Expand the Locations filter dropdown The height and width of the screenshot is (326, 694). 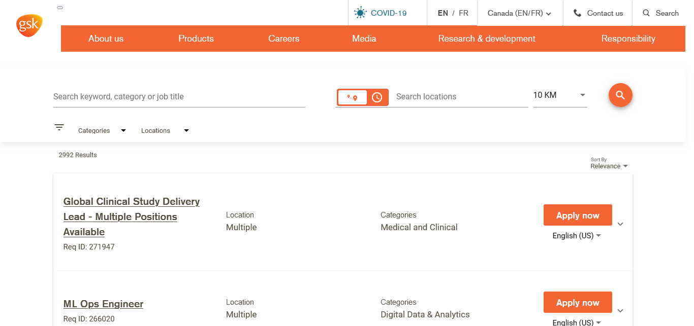tap(165, 131)
